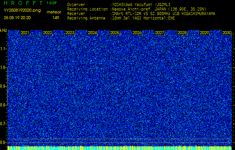Click the observer name YOSHIKAWA Yasufumi /JG2MLI

(141, 4)
